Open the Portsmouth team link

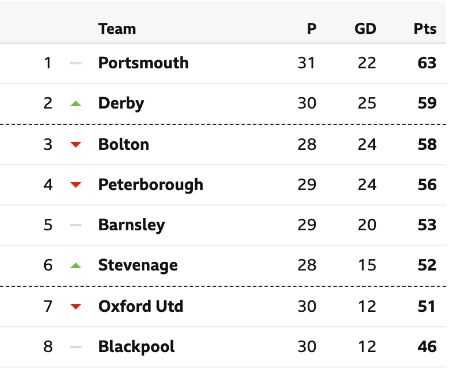coord(144,63)
